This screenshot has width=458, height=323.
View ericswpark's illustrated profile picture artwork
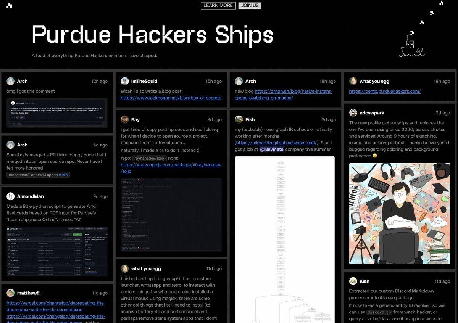point(399,214)
